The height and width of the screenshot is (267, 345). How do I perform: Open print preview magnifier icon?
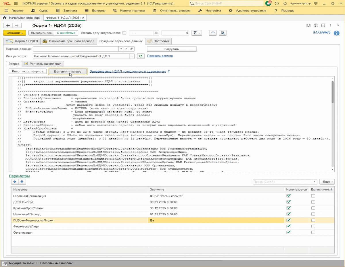[323, 25]
